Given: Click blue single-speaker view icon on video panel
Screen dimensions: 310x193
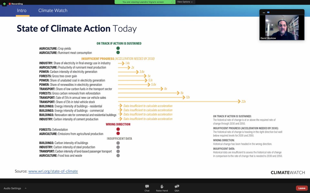Looking at the screenshot, I should pyautogui.click(x=268, y=12).
